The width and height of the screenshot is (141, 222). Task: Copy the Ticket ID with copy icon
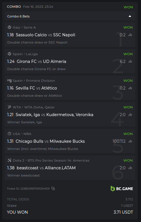click(x=53, y=188)
